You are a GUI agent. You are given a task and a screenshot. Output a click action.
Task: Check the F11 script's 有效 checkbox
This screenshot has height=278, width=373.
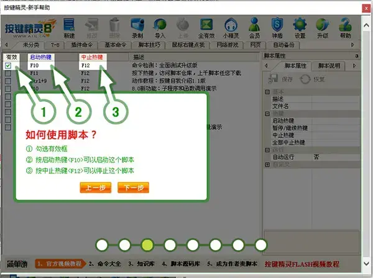pos(8,73)
